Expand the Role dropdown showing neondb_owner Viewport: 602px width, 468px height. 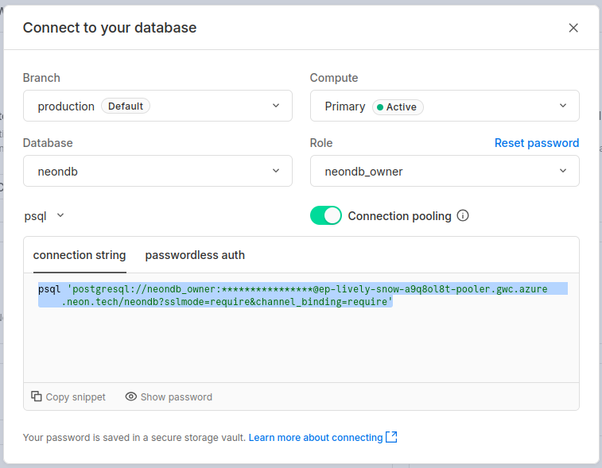click(x=444, y=171)
